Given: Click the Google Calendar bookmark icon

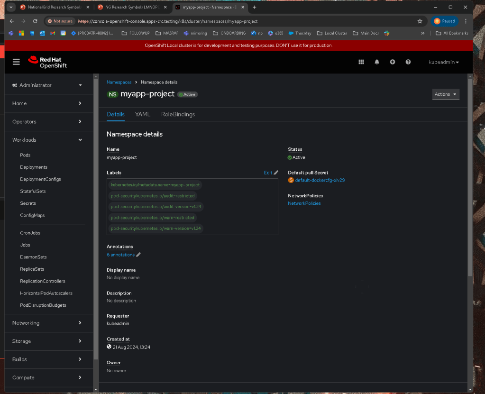Looking at the screenshot, I should 63,33.
